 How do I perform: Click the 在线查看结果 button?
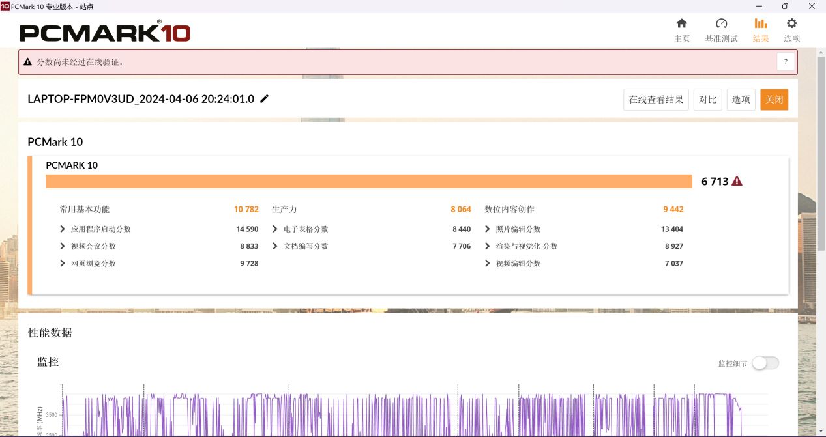[x=656, y=100]
